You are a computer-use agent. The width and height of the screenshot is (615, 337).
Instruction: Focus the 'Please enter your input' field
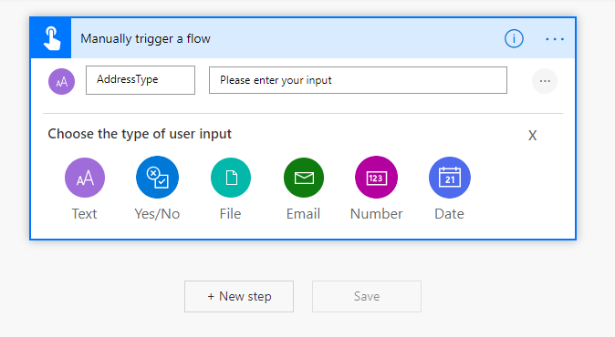point(358,80)
